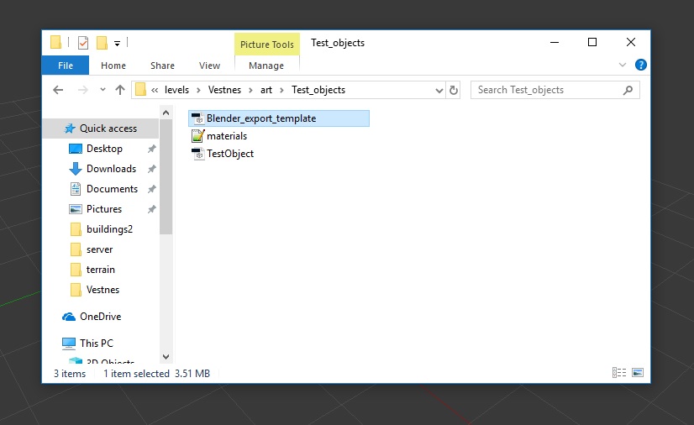Click the folder icon in the address bar
The width and height of the screenshot is (694, 425).
(x=140, y=90)
